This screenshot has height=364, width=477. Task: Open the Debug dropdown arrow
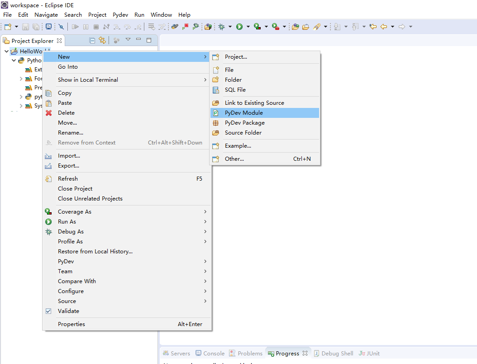(230, 27)
